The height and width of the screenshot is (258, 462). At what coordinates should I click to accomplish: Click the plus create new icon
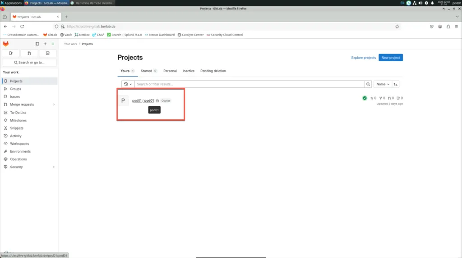(x=45, y=44)
